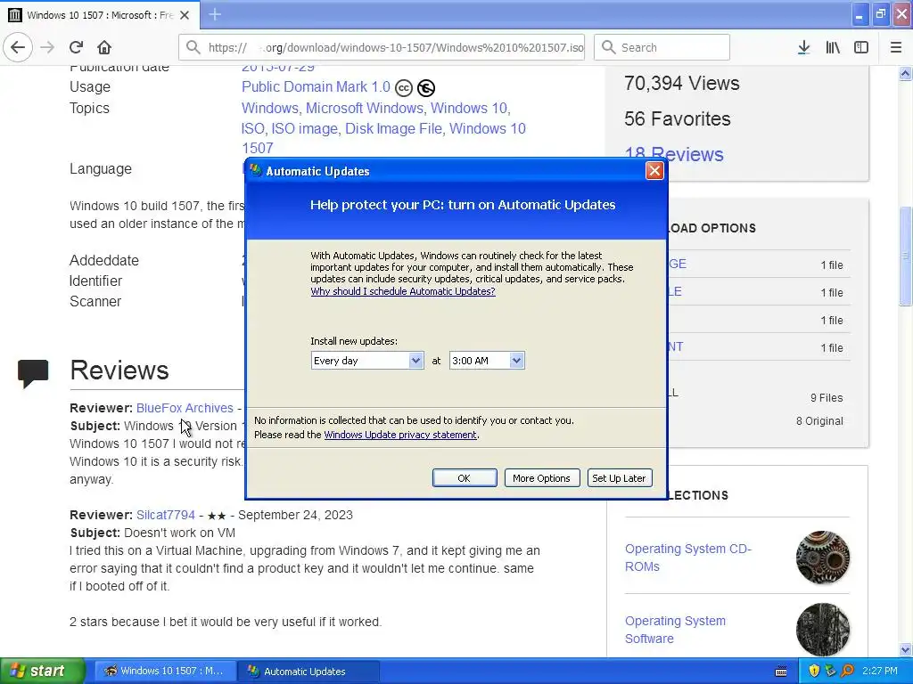Open the security shield tray icon
Viewport: 913px width, 684px height.
point(814,671)
